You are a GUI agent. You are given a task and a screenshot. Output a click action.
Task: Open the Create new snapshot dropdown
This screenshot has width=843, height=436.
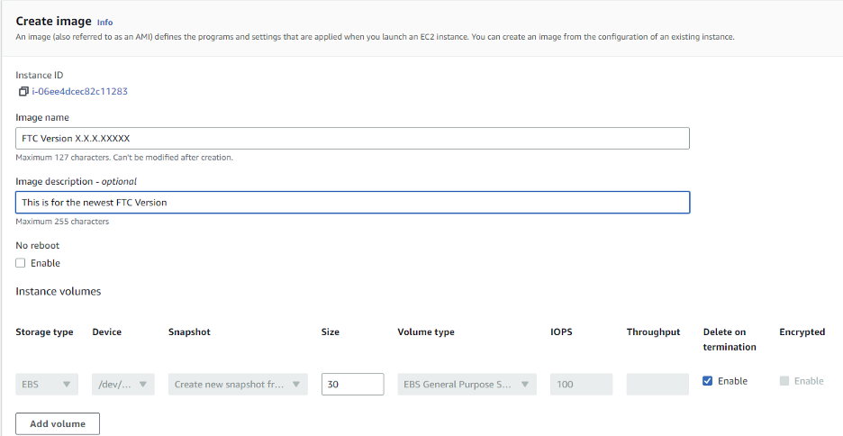[x=238, y=385]
